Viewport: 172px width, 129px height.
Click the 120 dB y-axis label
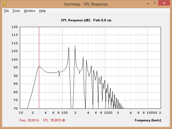pos(15,27)
